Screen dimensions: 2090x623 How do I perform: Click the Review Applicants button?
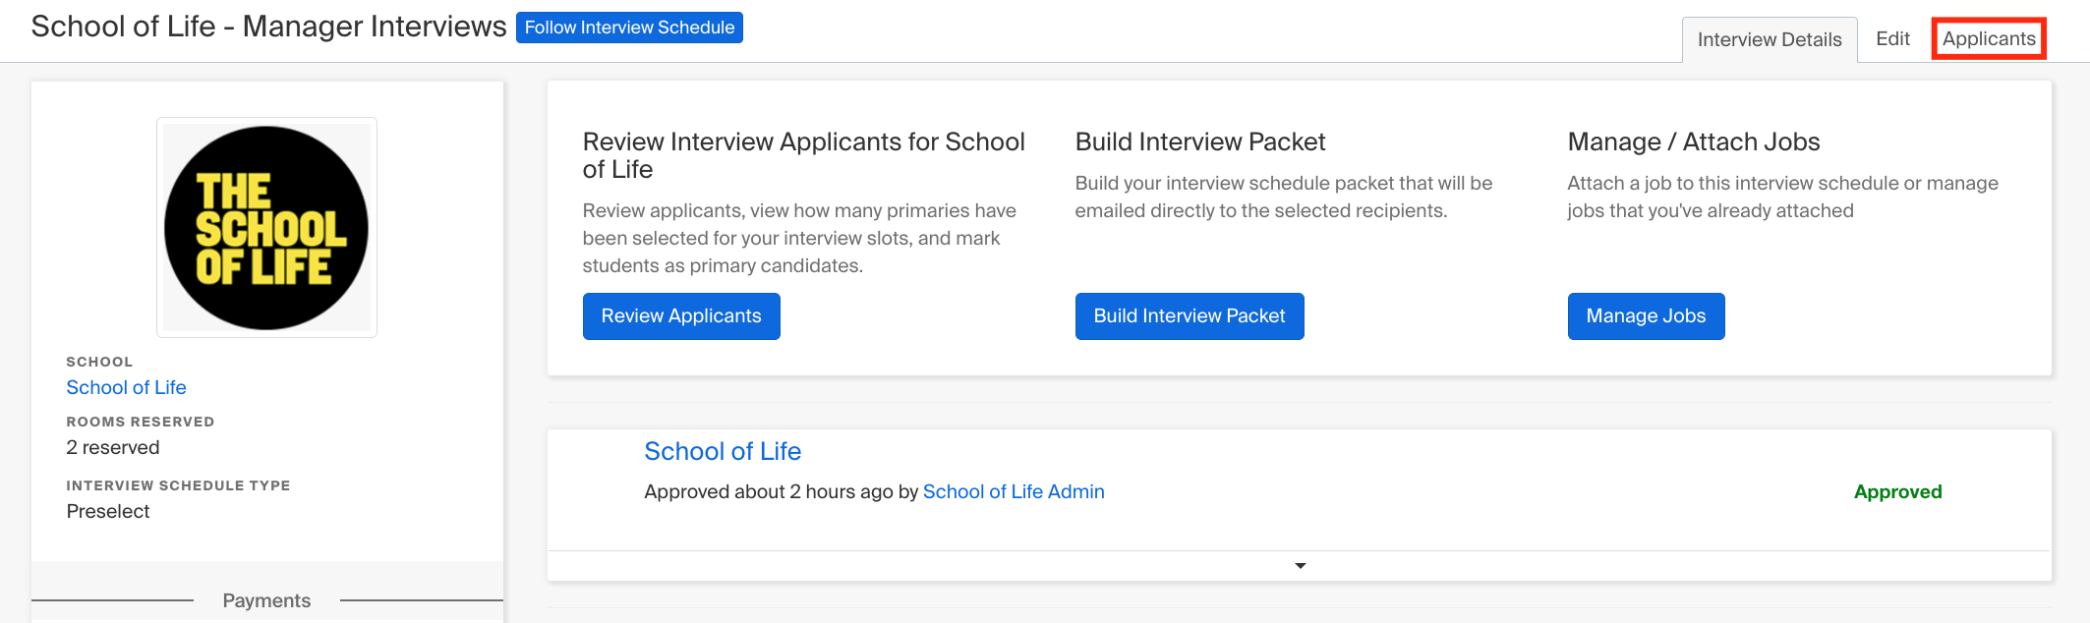[681, 316]
